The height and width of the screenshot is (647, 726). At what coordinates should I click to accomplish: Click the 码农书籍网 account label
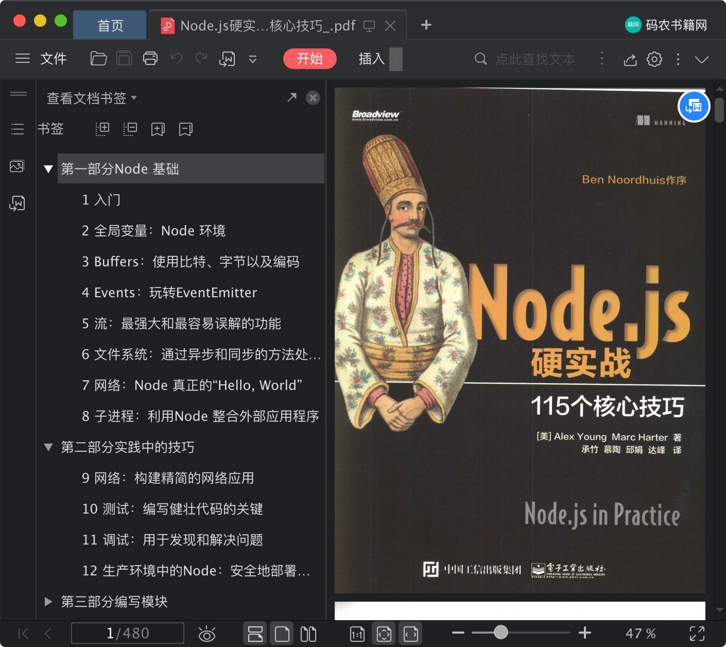[x=676, y=25]
